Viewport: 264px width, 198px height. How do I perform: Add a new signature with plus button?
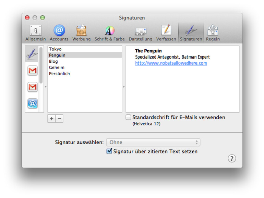point(51,119)
